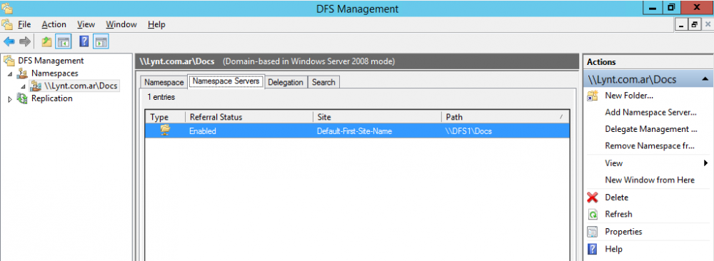Click the Refresh action label
Viewport: 714px width, 261px height.
click(x=618, y=214)
